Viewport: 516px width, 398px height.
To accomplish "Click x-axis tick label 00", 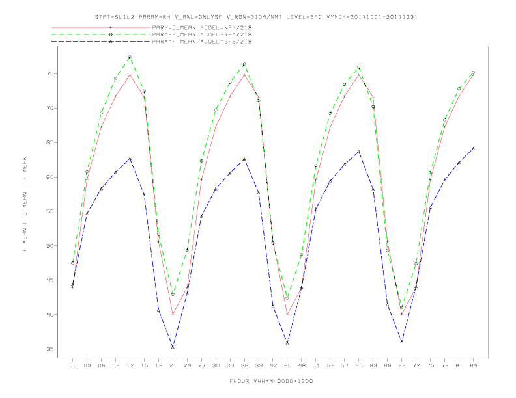I will pyautogui.click(x=73, y=365).
